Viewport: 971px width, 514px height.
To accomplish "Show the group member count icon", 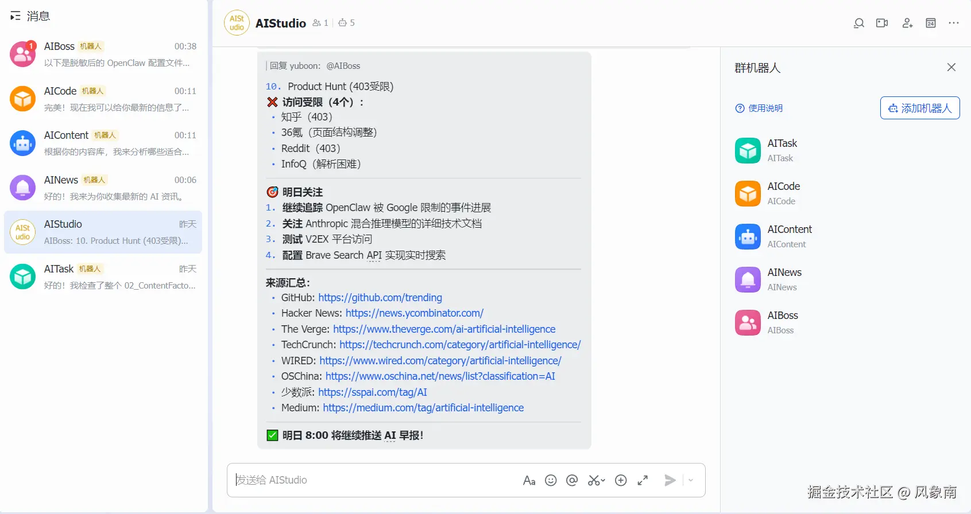I will click(x=316, y=23).
